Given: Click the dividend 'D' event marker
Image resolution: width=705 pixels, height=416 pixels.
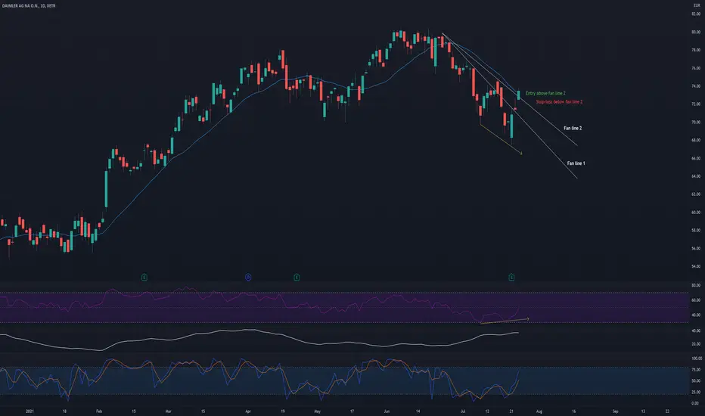Looking at the screenshot, I should coord(248,277).
